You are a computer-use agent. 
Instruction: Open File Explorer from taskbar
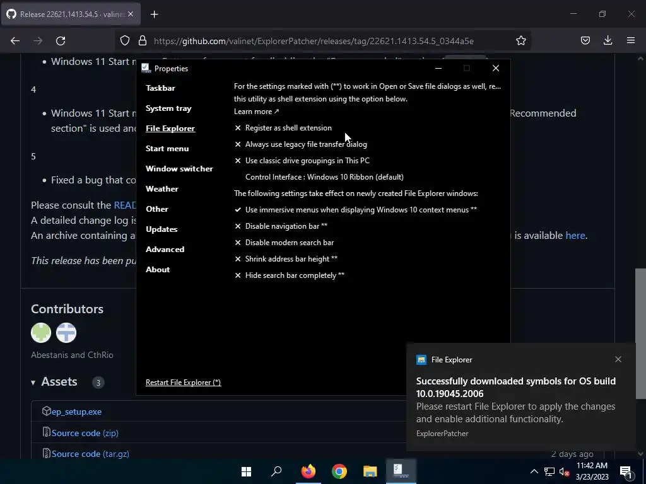point(370,471)
